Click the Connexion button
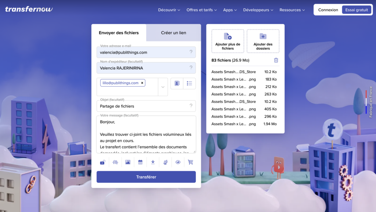This screenshot has height=212, width=376. 328,10
